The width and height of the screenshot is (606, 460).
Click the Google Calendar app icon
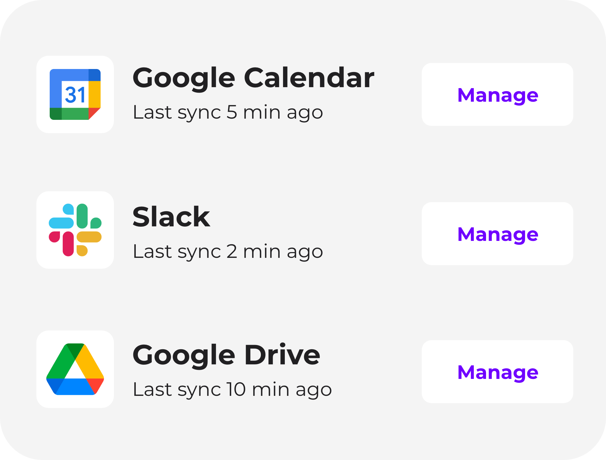(x=75, y=94)
